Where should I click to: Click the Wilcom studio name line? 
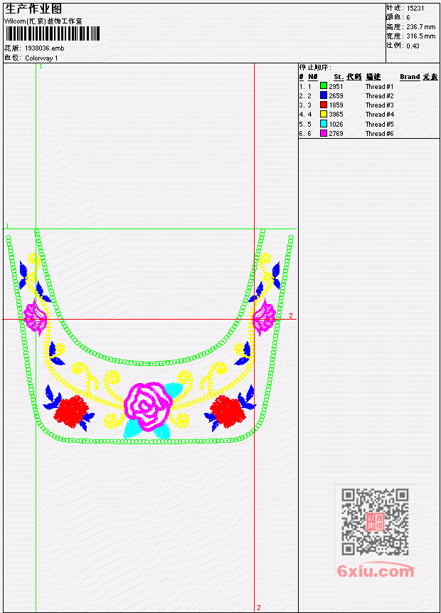click(x=43, y=21)
